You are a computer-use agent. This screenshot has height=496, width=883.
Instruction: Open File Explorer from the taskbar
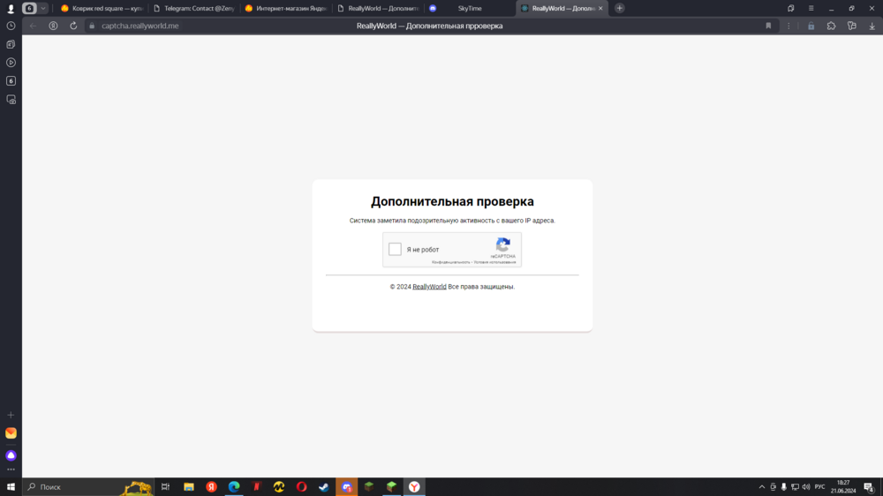[189, 487]
